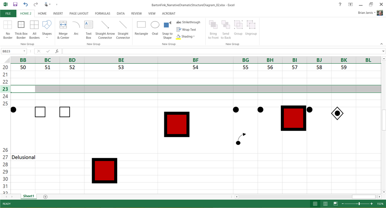Select the Straight Arrow Connector
386x208 pixels.
point(105,30)
